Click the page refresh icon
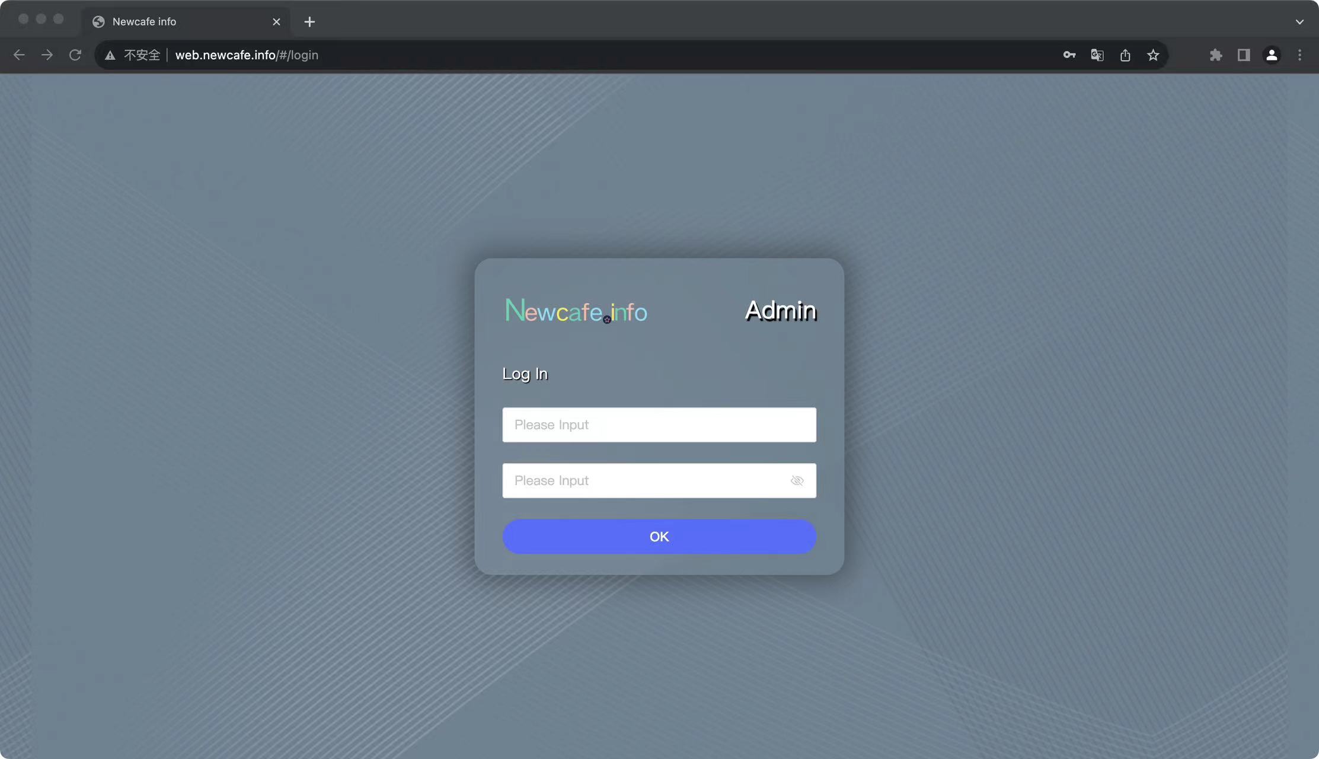The height and width of the screenshot is (759, 1319). 75,55
